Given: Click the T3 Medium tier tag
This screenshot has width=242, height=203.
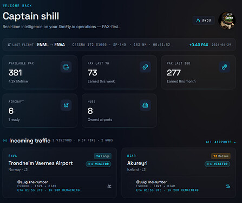Looking at the screenshot, I should [221, 156].
